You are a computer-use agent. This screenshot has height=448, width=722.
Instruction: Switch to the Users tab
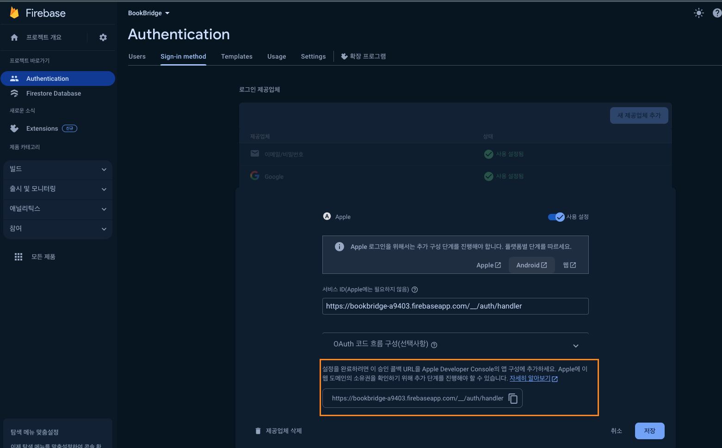(137, 56)
